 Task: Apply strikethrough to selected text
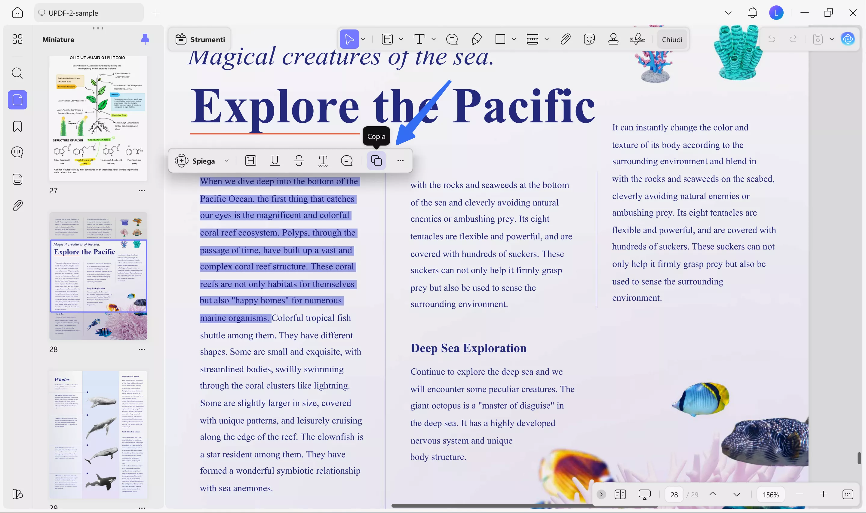click(x=299, y=161)
